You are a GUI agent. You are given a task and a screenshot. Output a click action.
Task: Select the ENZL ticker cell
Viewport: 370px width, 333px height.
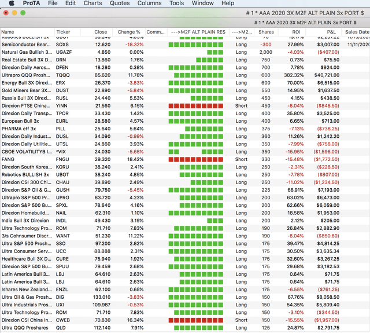click(62, 290)
